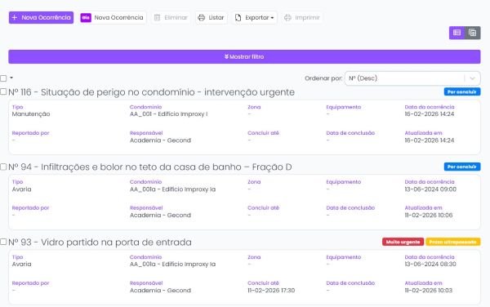Click the Eliminar trash button
The image size is (490, 307).
pos(171,17)
